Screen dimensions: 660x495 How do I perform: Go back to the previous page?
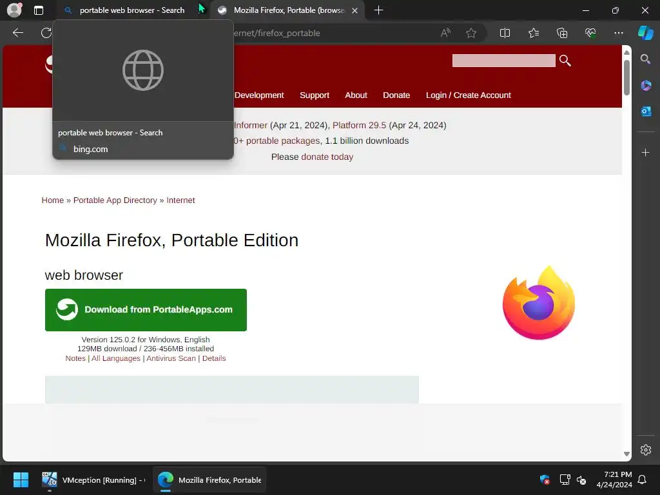[18, 33]
